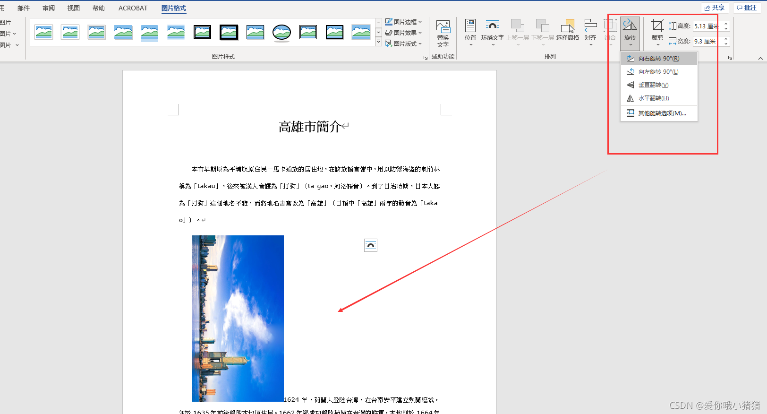Open layout options icon beside the picture
Viewport: 767px width, 414px height.
pyautogui.click(x=371, y=245)
